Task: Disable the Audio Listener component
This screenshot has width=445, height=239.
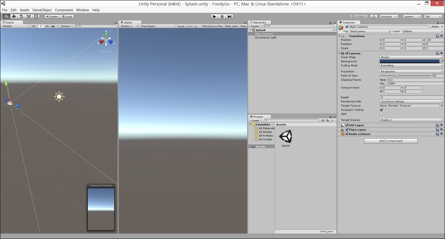Action: point(347,134)
